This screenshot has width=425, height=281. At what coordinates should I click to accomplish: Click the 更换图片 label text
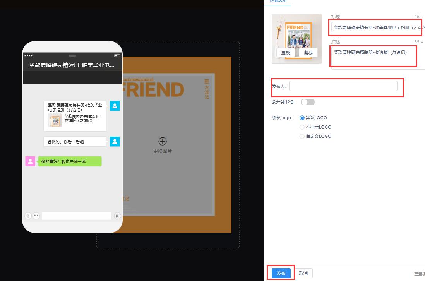162,151
